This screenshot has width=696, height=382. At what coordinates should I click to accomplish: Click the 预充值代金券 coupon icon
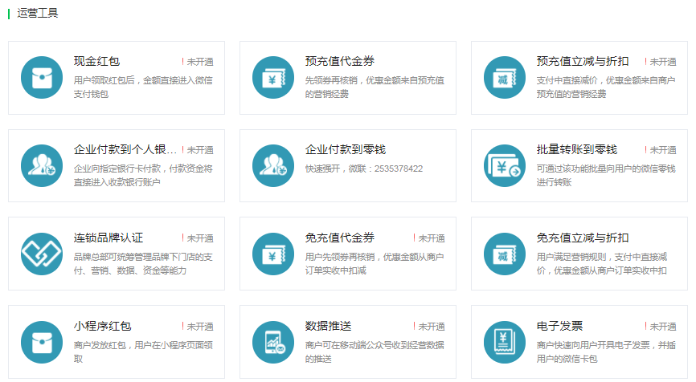coord(273,78)
